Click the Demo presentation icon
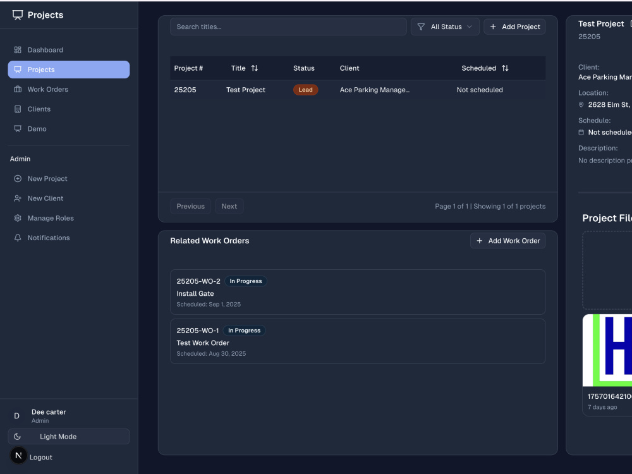This screenshot has height=474, width=632. point(18,129)
